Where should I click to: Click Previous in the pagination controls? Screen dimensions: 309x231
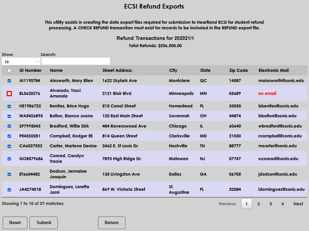[227, 204]
